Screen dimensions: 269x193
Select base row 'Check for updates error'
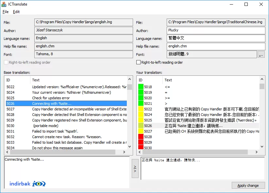pos(66,98)
